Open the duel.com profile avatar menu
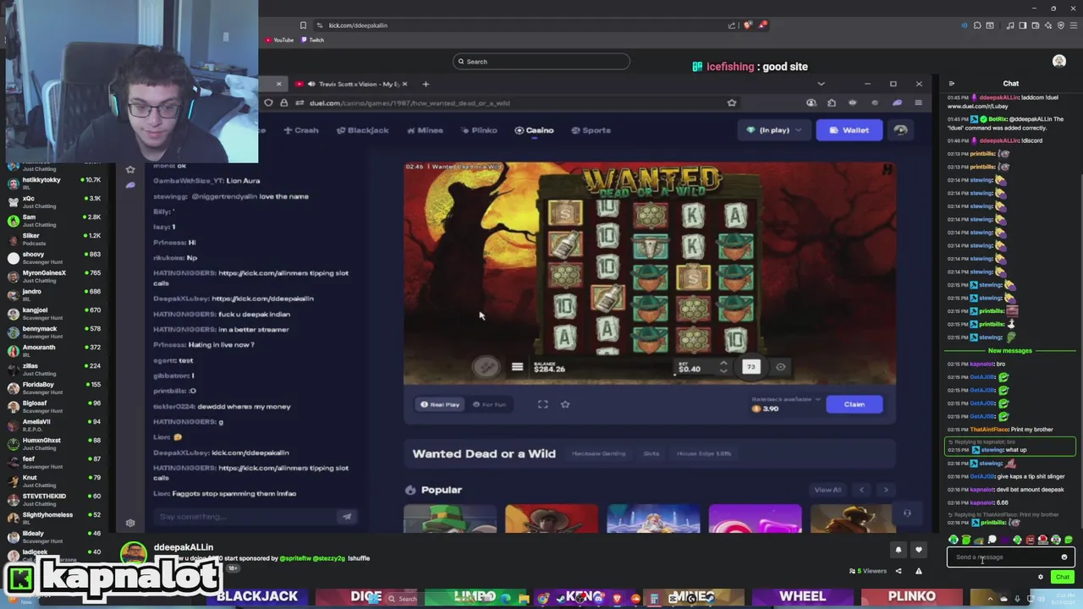 (x=901, y=130)
